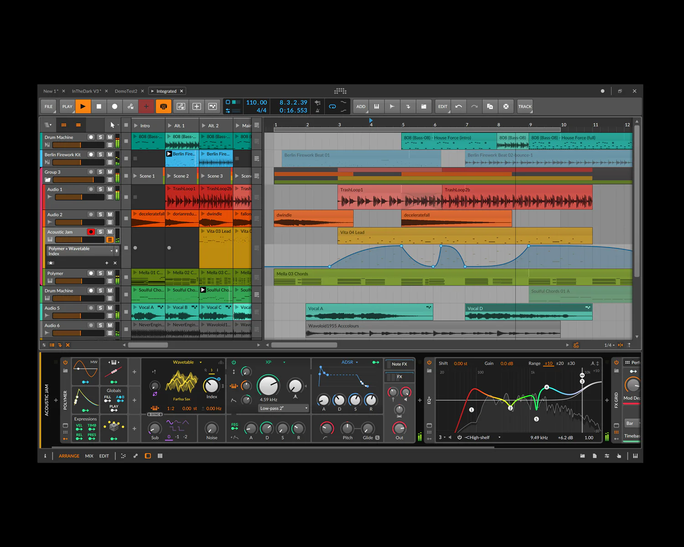
Task: Toggle the orange clip launcher overdub button
Action: click(x=163, y=106)
